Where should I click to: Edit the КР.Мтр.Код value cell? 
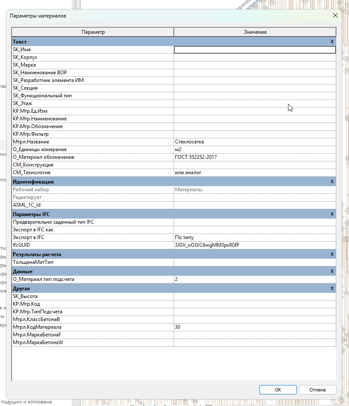(x=255, y=304)
